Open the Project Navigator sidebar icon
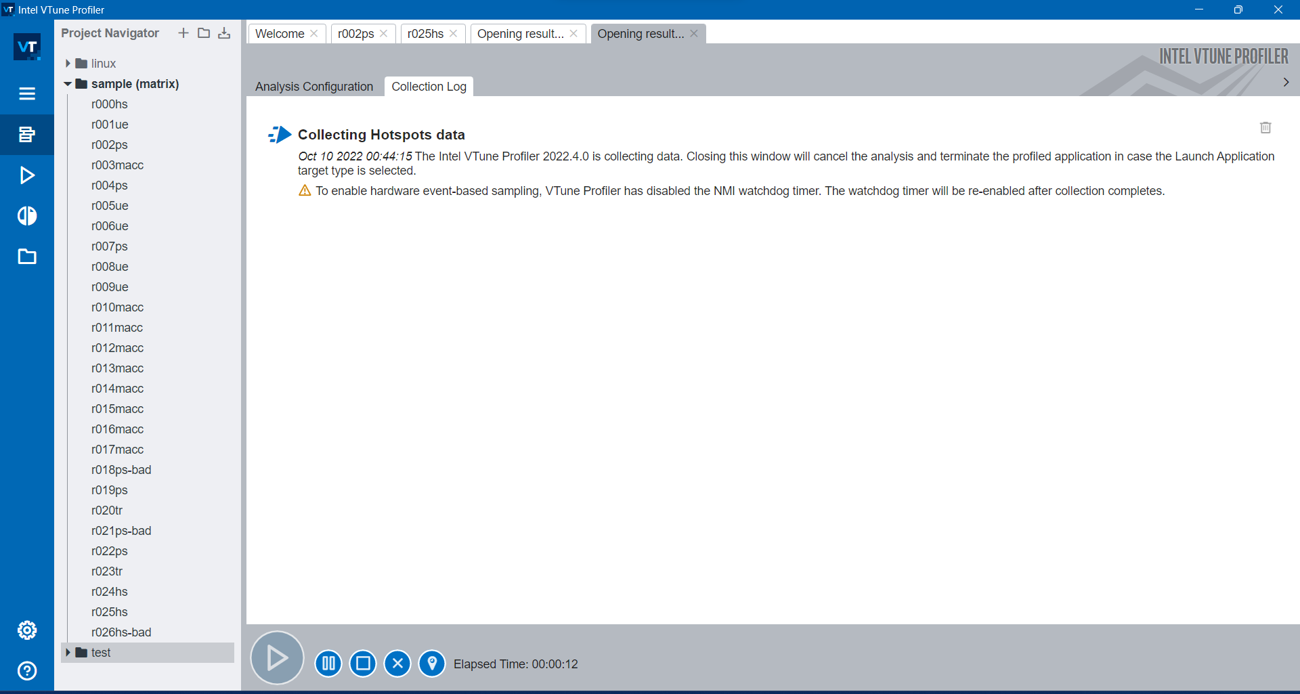The image size is (1300, 694). (x=27, y=134)
